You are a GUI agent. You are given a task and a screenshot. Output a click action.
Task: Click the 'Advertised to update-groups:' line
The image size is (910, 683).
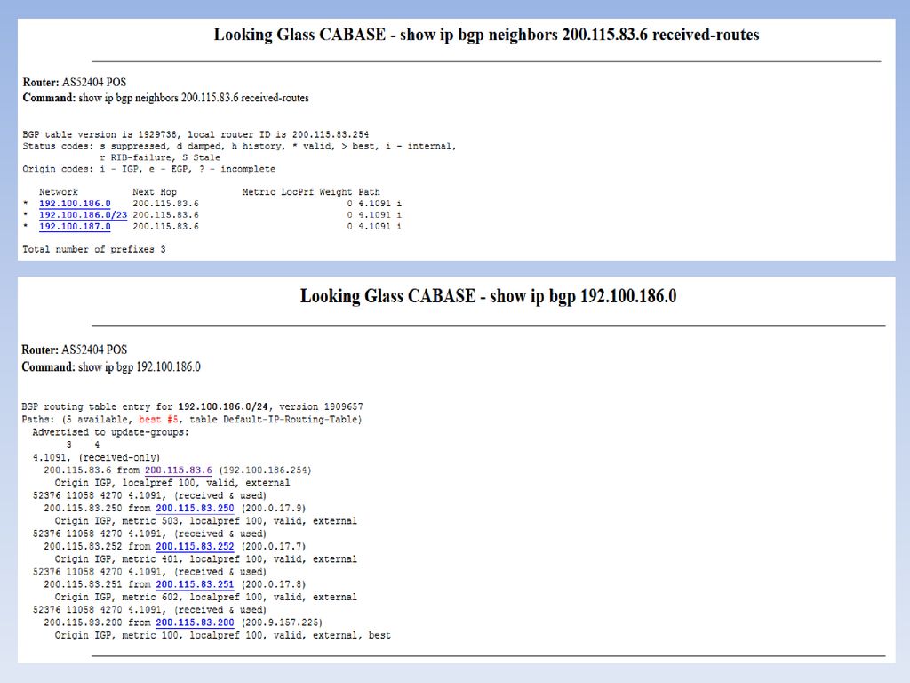click(x=111, y=432)
